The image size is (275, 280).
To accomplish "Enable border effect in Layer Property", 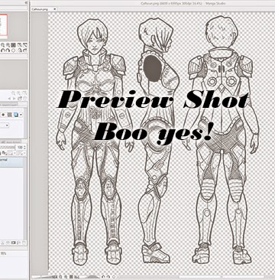I will click(x=3, y=115).
